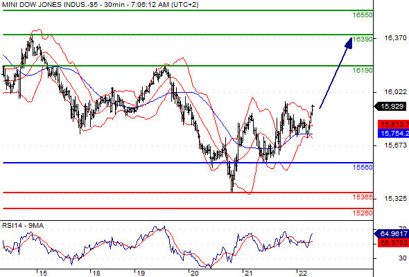This screenshot has width=409, height=277.
Task: Click the RSI 30 level axis label
Action: tap(403, 258)
